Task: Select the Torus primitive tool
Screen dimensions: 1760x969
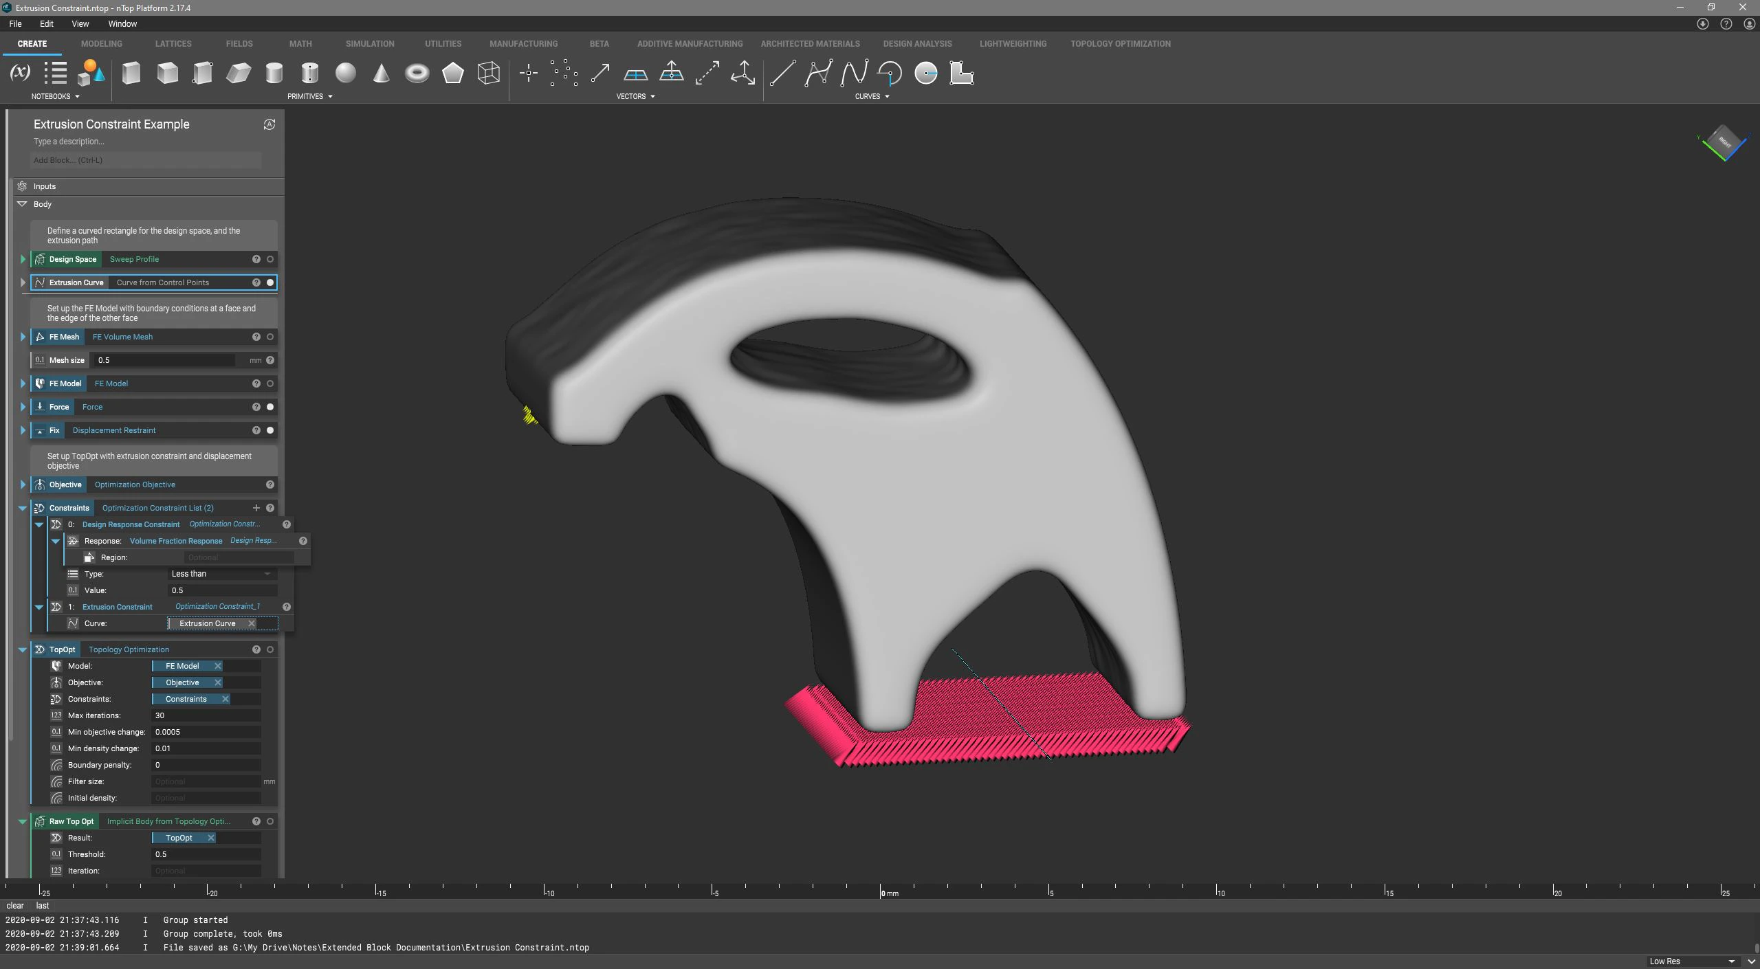Action: (417, 73)
